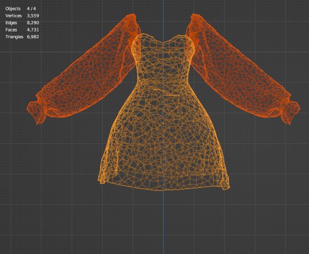Click the dress skirt wireframe
Image resolution: width=309 pixels, height=254 pixels.
point(164,142)
